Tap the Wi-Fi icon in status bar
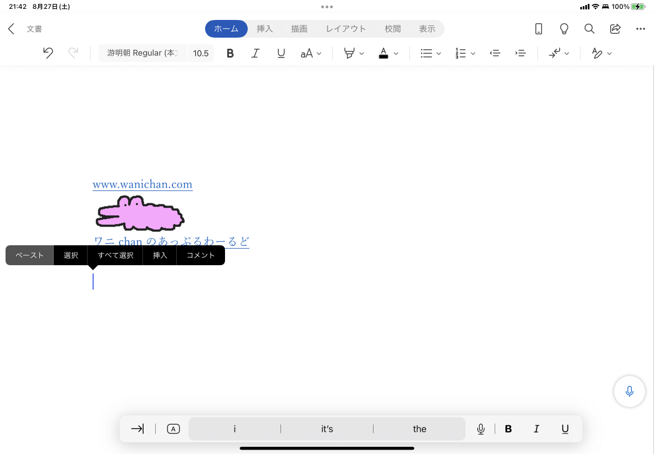 click(x=596, y=7)
